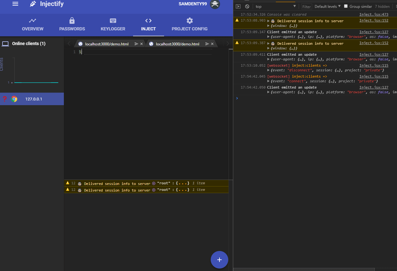Expand the connect event object
The height and width of the screenshot is (271, 397).
268,81
